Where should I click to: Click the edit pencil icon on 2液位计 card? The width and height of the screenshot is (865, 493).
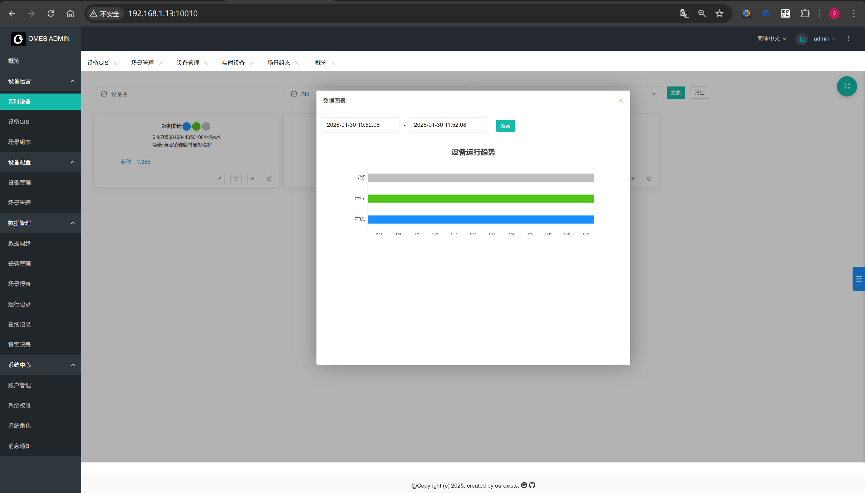219,179
